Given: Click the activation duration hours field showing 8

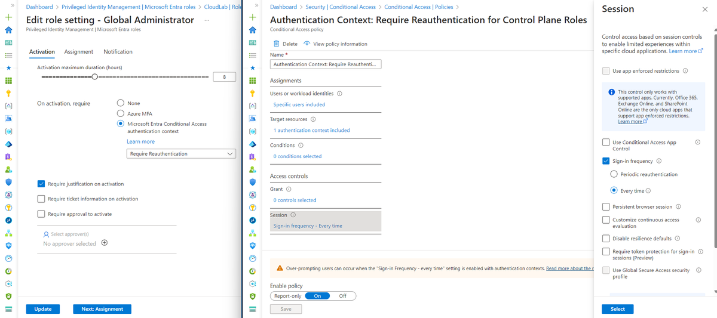Looking at the screenshot, I should (224, 77).
